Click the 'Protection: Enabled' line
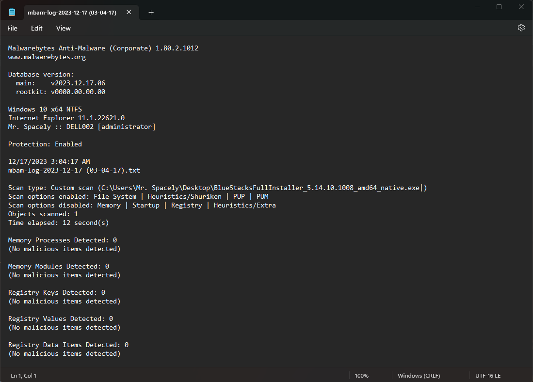The width and height of the screenshot is (533, 382). (x=45, y=144)
